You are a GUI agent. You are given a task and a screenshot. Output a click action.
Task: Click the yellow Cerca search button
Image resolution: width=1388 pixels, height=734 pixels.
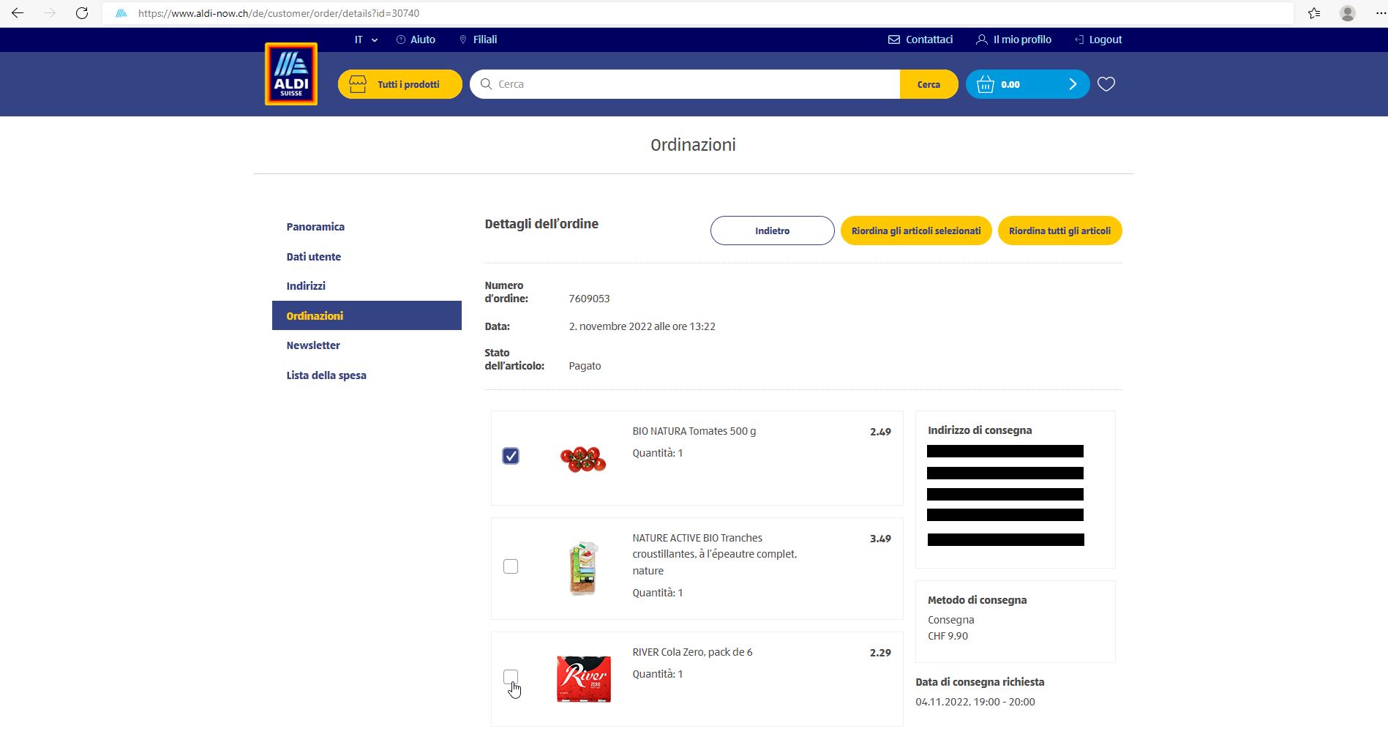click(929, 84)
